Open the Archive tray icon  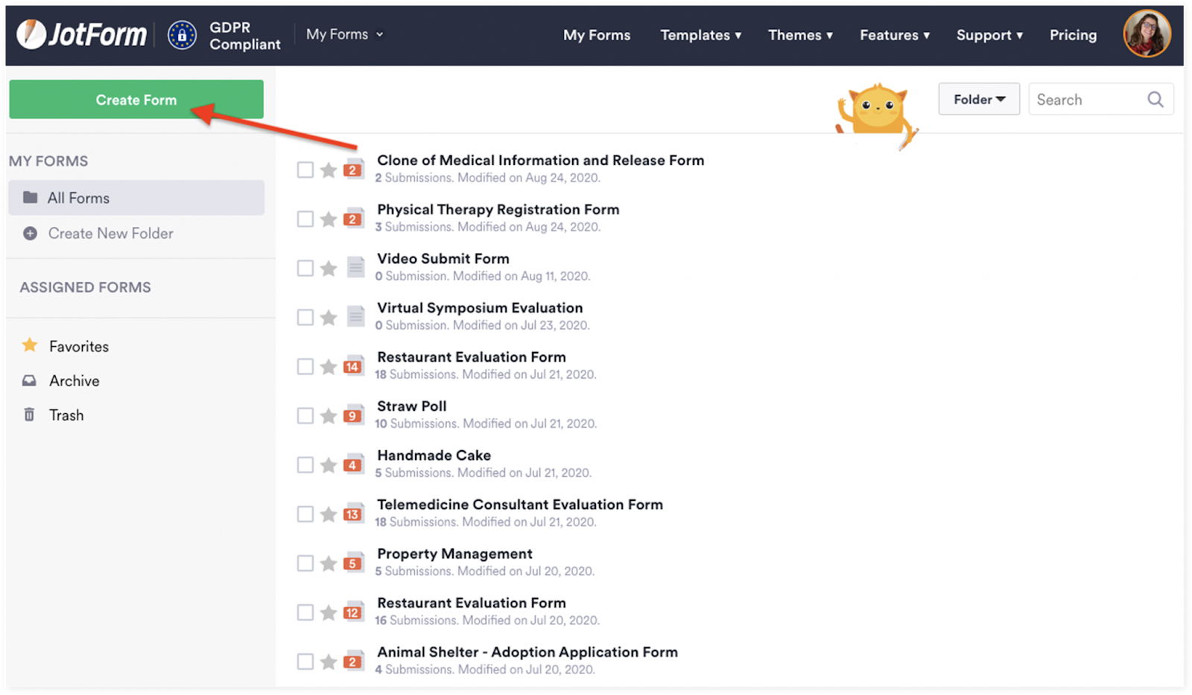29,380
